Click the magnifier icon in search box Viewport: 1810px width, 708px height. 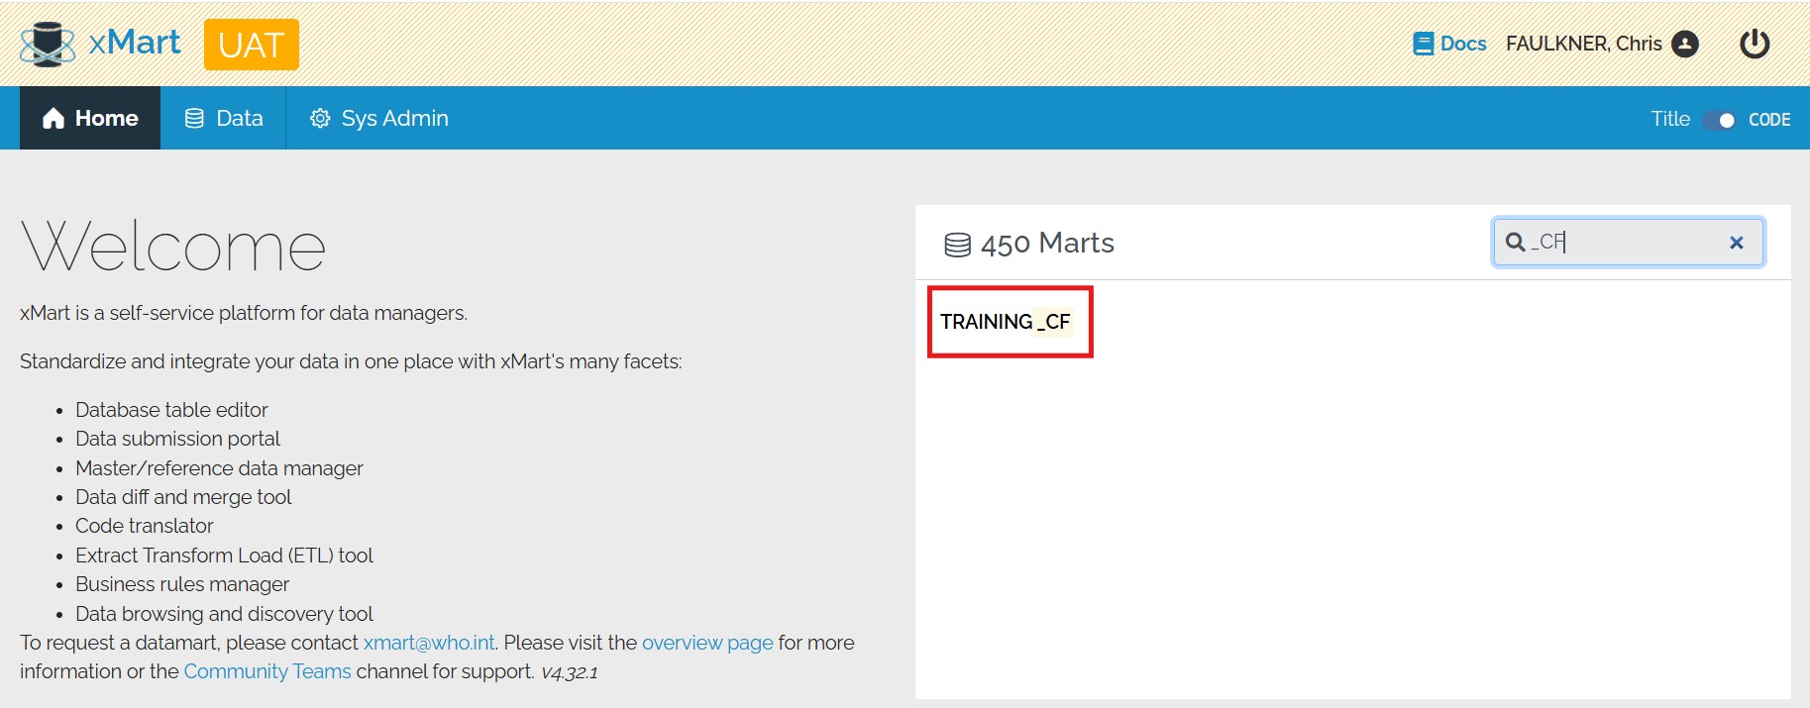pyautogui.click(x=1515, y=243)
